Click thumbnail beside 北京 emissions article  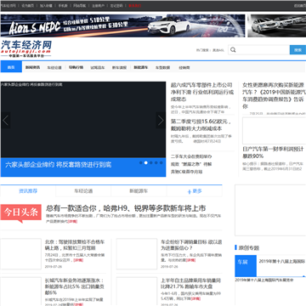21,254
